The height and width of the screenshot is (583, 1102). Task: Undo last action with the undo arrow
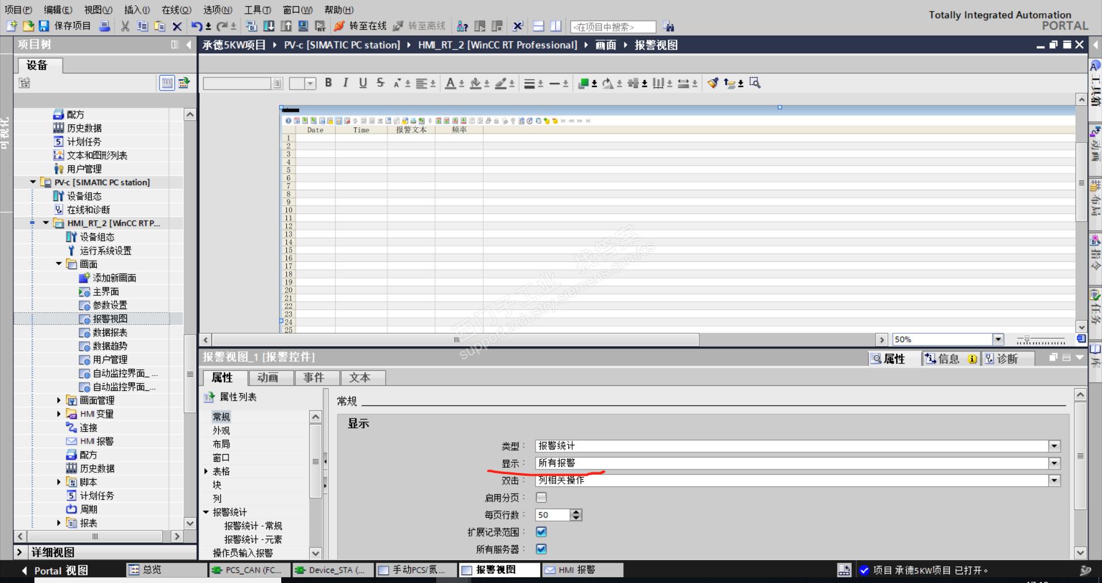197,26
